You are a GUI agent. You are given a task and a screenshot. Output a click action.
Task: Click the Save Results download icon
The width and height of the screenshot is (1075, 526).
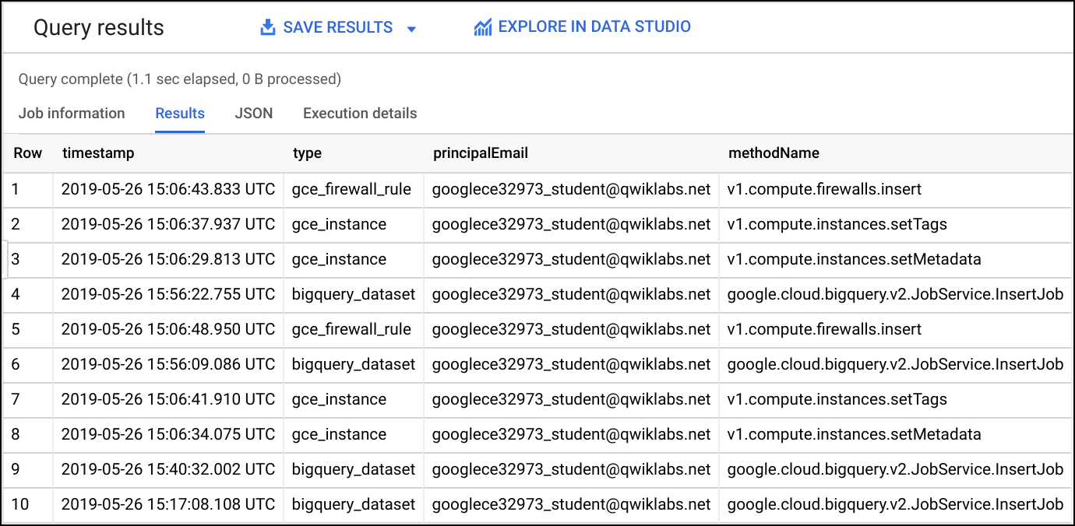(x=267, y=28)
